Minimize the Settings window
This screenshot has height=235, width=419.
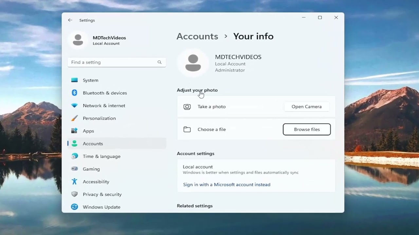pyautogui.click(x=304, y=18)
